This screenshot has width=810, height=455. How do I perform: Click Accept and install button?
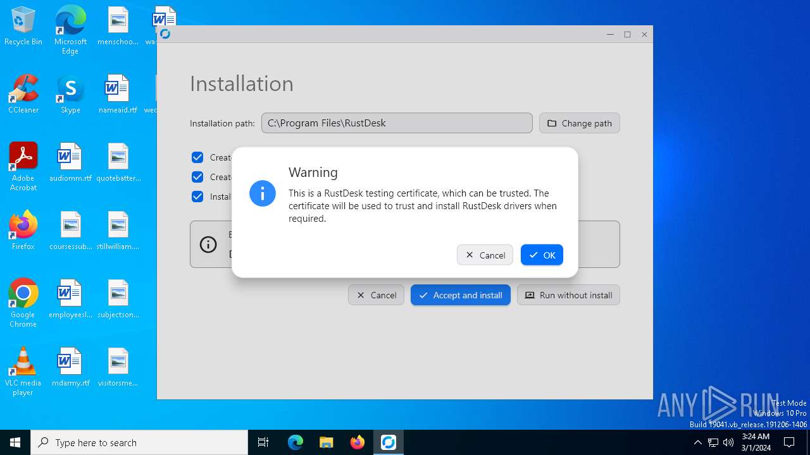point(461,295)
